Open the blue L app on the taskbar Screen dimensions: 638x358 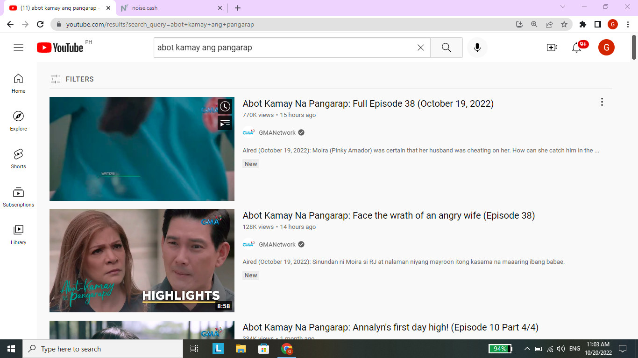pos(218,349)
